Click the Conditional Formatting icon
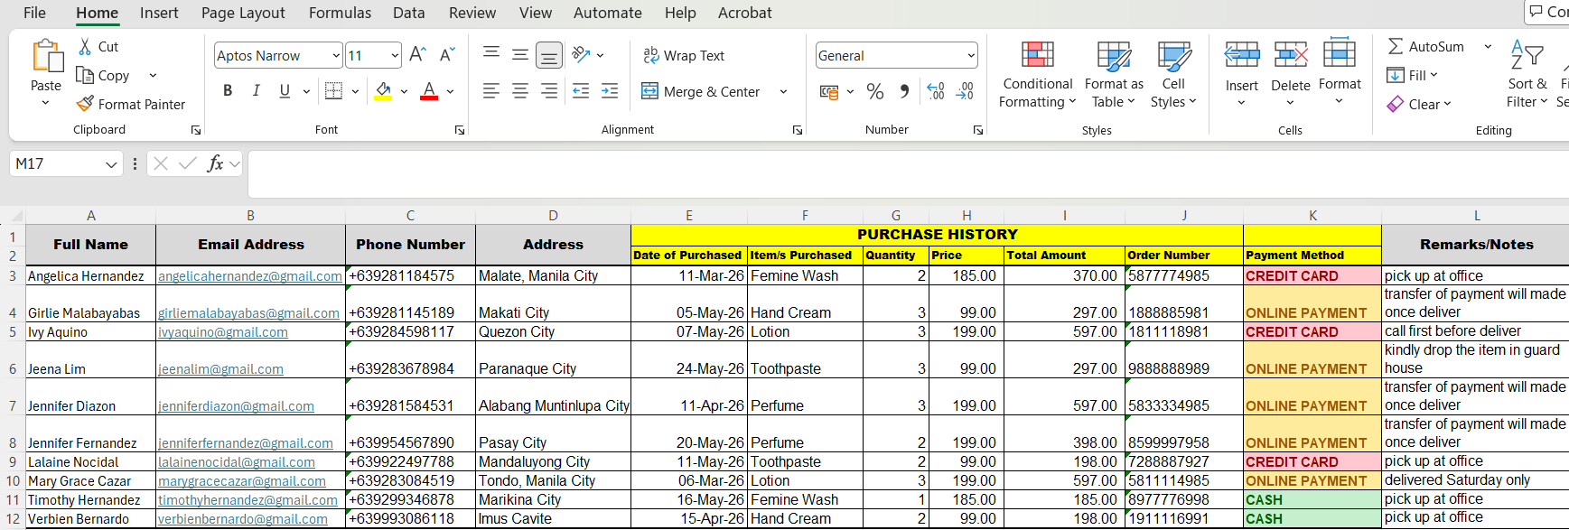 tap(1037, 55)
